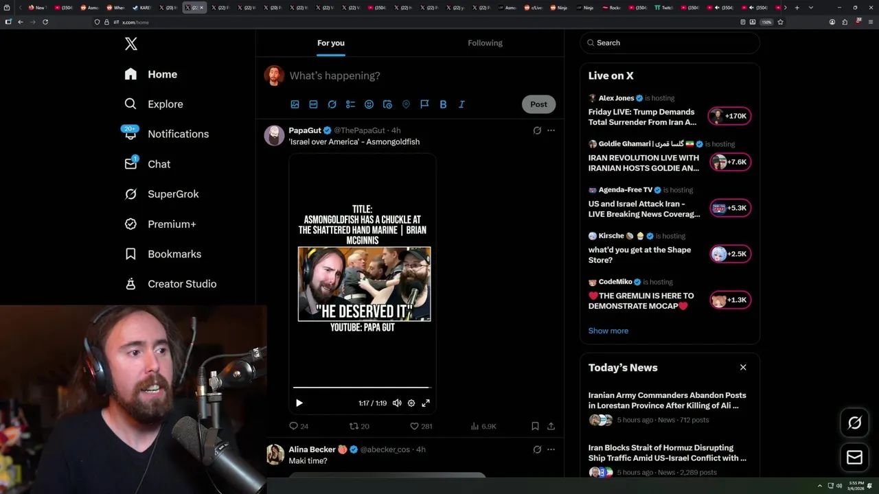Open the floating messages button
This screenshot has height=494, width=879.
point(854,458)
